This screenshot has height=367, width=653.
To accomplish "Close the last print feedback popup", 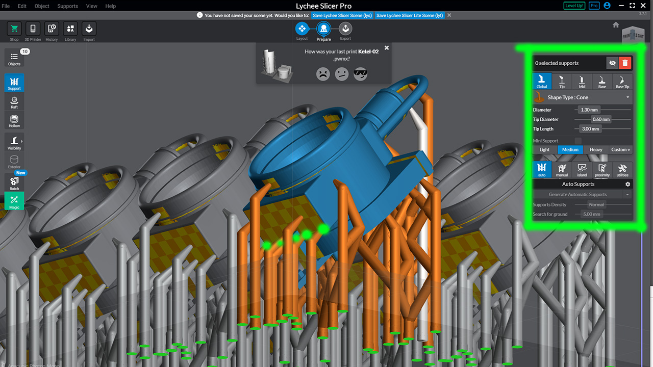I will click(387, 47).
